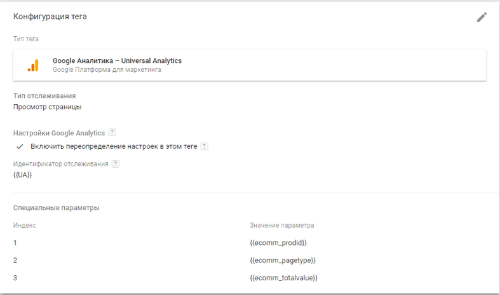Select the Universal Analytics tag type title

pos(117,61)
